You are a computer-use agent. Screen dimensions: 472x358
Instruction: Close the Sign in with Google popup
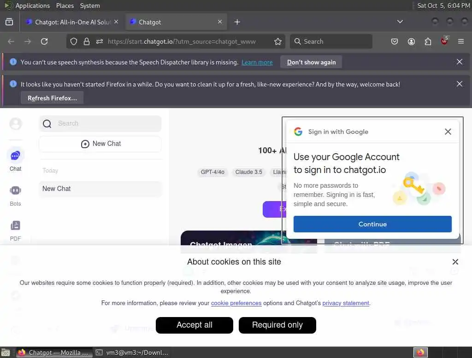[x=448, y=132]
